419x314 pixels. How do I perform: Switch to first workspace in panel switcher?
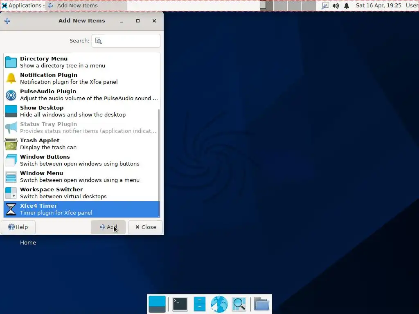coord(266,6)
